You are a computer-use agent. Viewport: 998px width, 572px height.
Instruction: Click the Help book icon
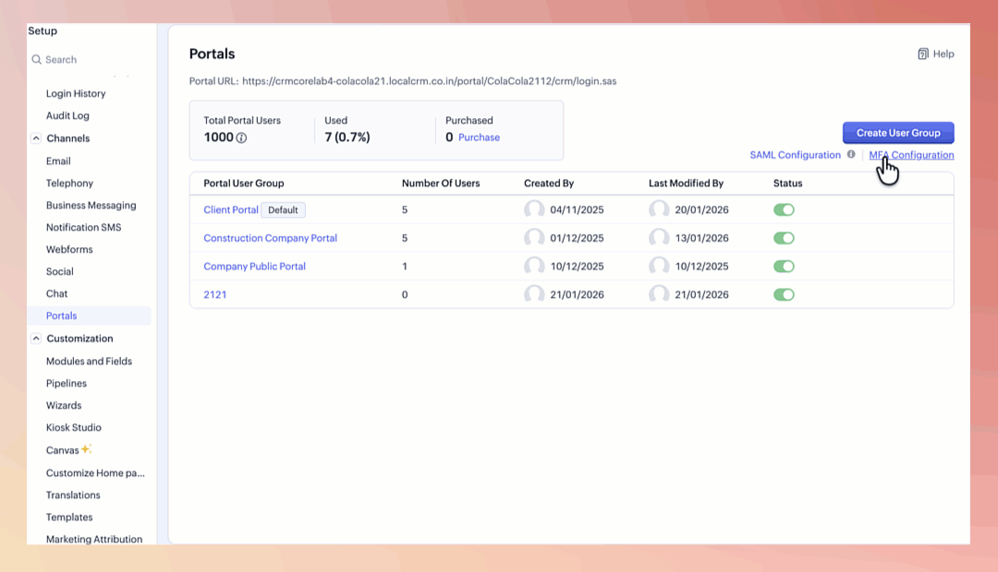[x=922, y=54]
